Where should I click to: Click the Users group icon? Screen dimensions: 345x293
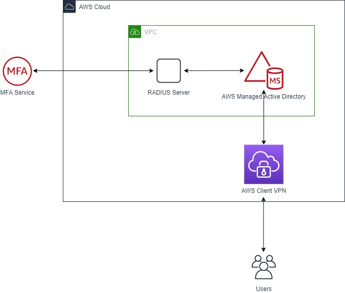(264, 267)
